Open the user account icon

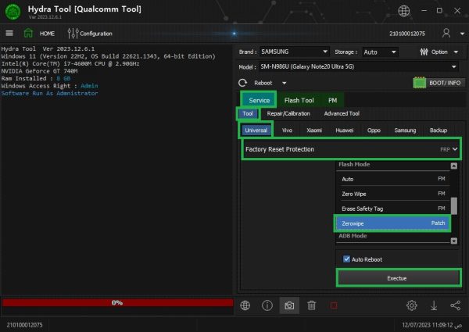pos(446,33)
